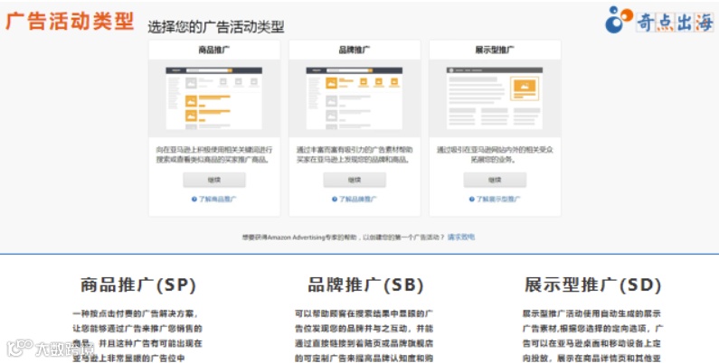The height and width of the screenshot is (363, 719).
Task: Click 商品推广 card description text
Action: coord(214,154)
